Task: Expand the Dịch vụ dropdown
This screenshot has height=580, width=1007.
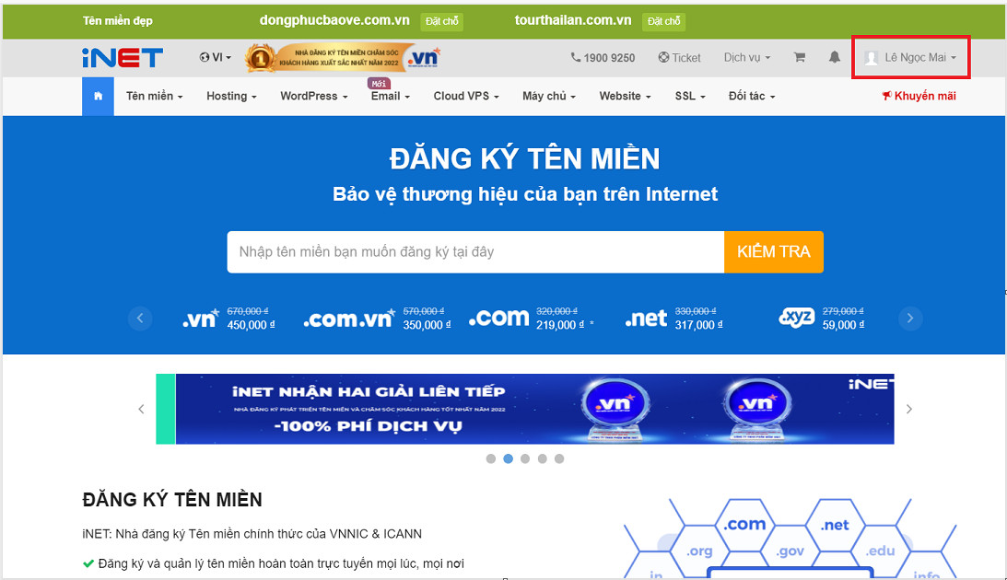Action: click(x=747, y=57)
